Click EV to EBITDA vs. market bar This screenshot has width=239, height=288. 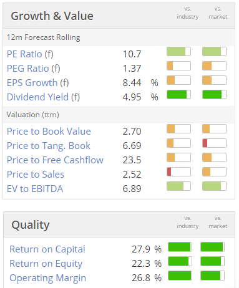tap(214, 186)
